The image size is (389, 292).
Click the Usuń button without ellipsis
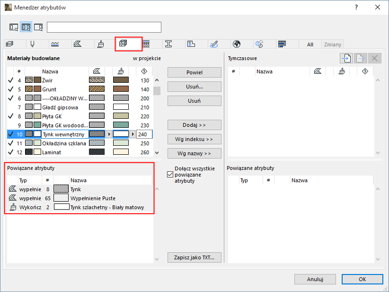click(x=194, y=101)
